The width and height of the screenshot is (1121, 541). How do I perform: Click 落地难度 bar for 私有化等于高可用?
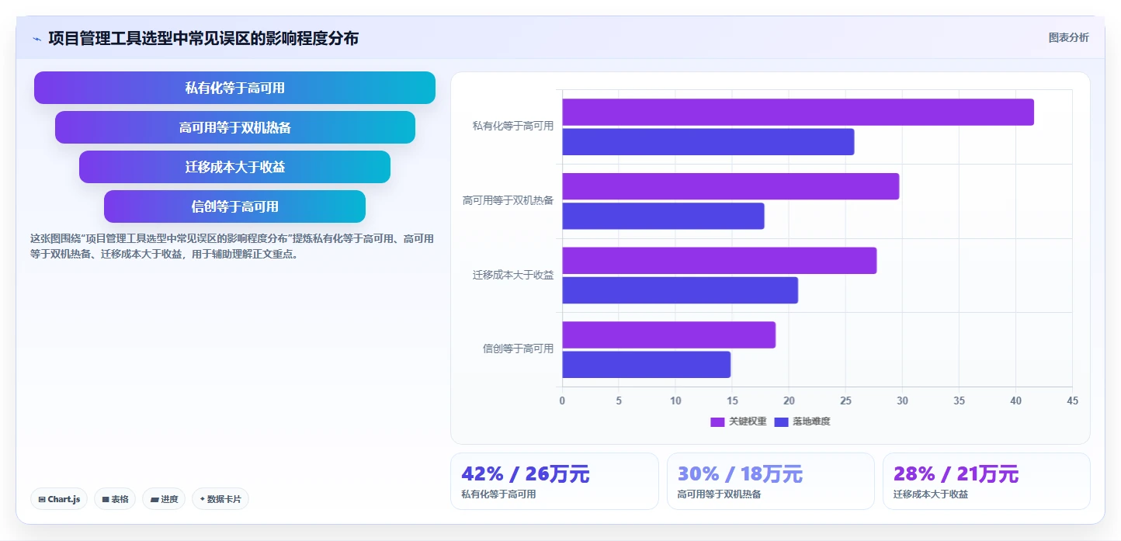coord(708,142)
